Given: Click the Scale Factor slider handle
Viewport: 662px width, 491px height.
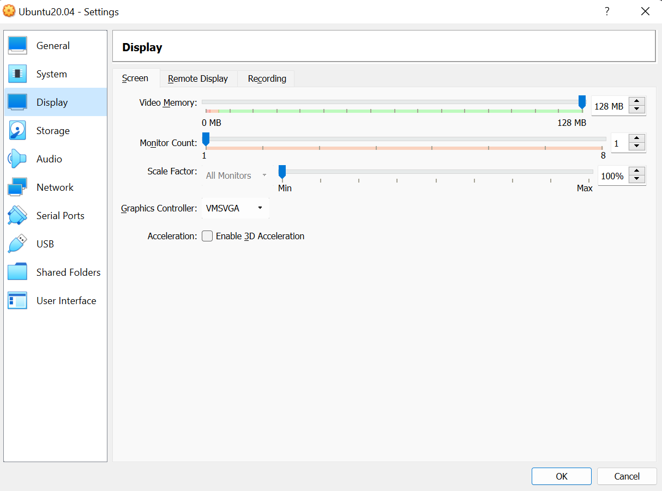Looking at the screenshot, I should (282, 172).
